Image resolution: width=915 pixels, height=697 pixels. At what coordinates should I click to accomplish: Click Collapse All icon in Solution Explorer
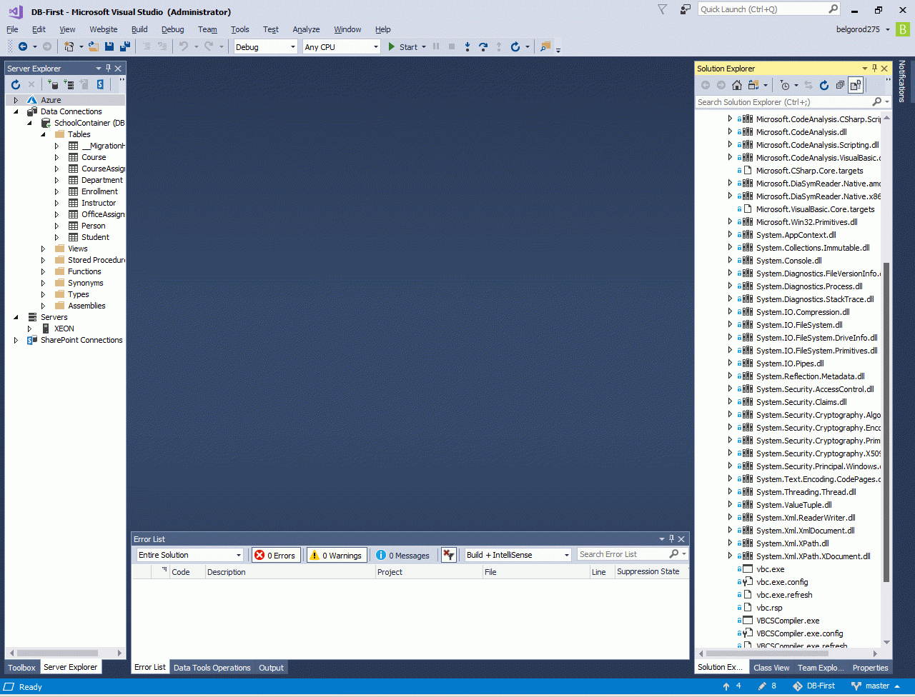point(840,85)
